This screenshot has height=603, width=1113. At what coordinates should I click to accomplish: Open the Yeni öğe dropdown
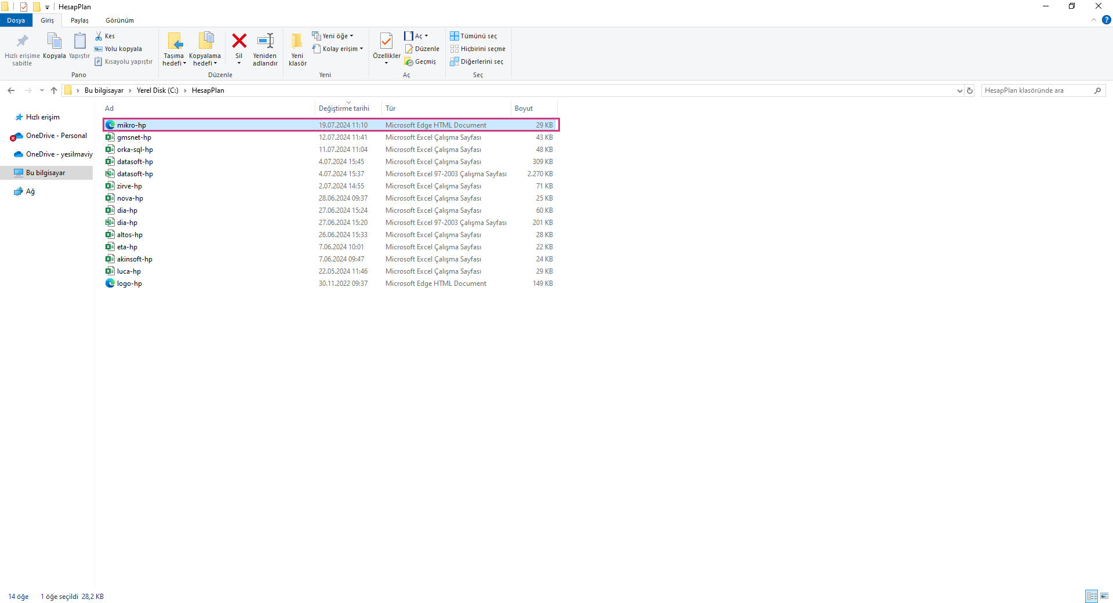coord(333,36)
